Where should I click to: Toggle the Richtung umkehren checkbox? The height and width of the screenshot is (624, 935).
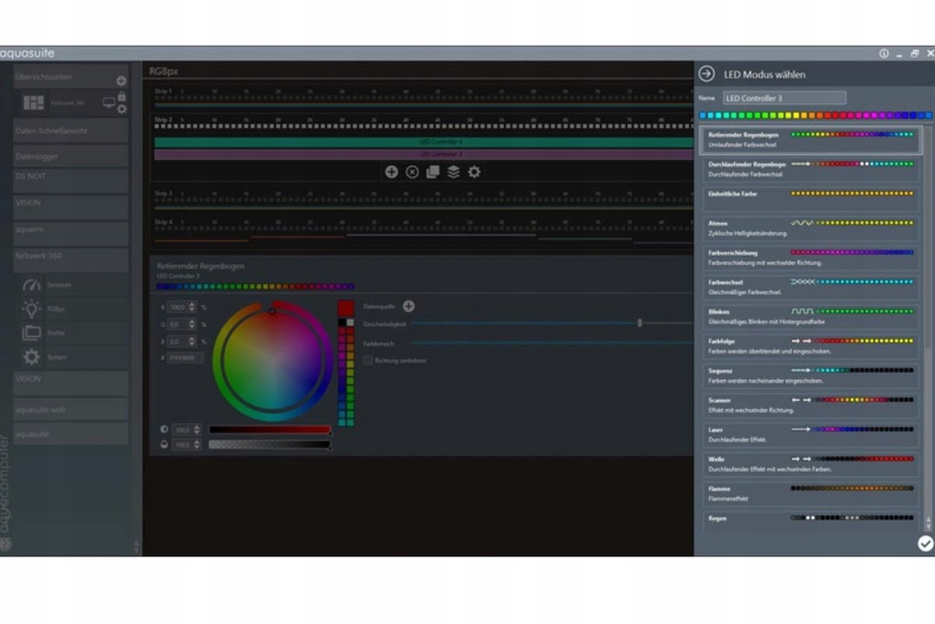click(x=368, y=360)
